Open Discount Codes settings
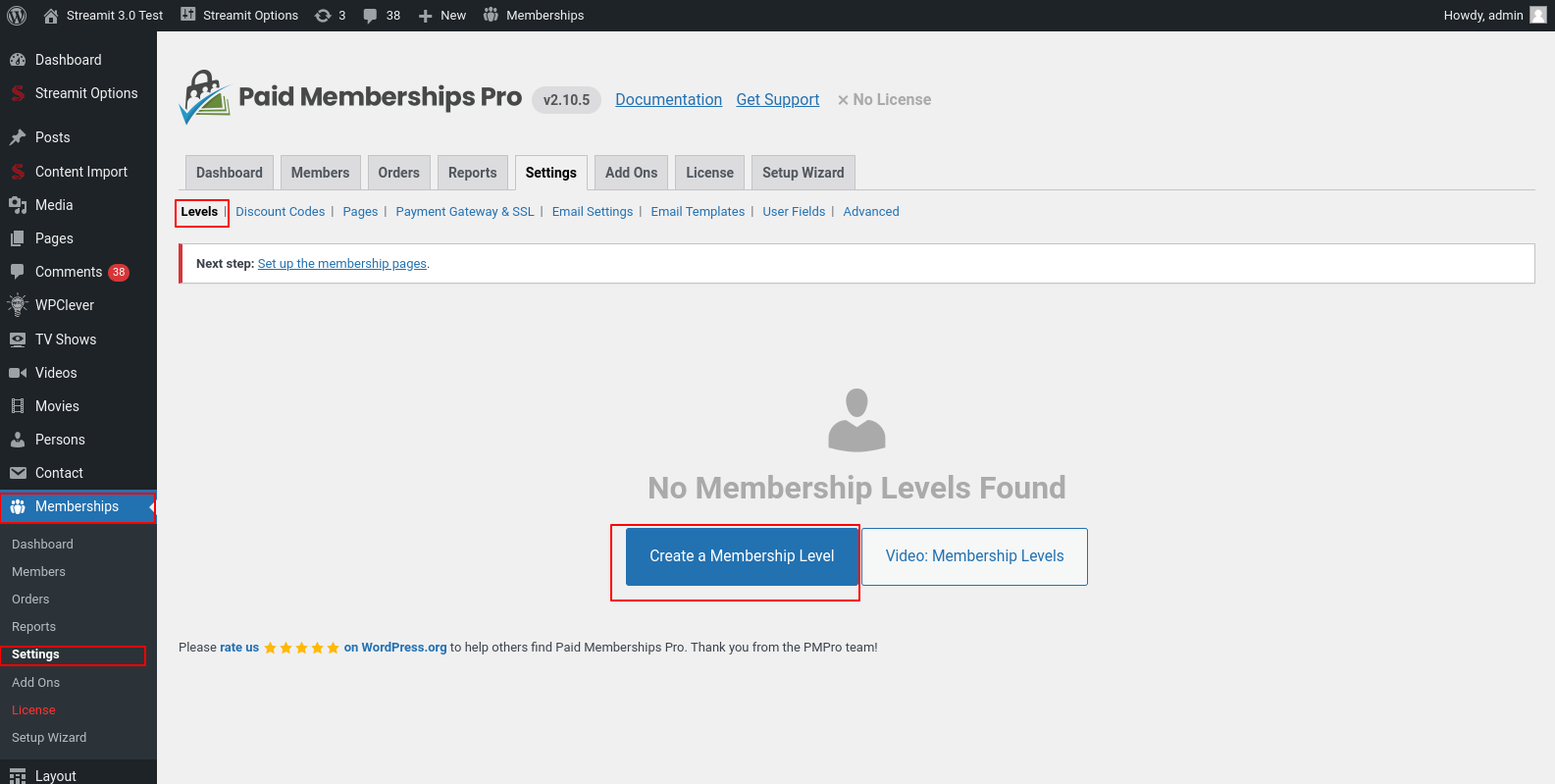Screen dimensions: 1555x784 [281, 212]
